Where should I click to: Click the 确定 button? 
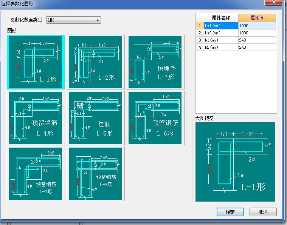230,212
